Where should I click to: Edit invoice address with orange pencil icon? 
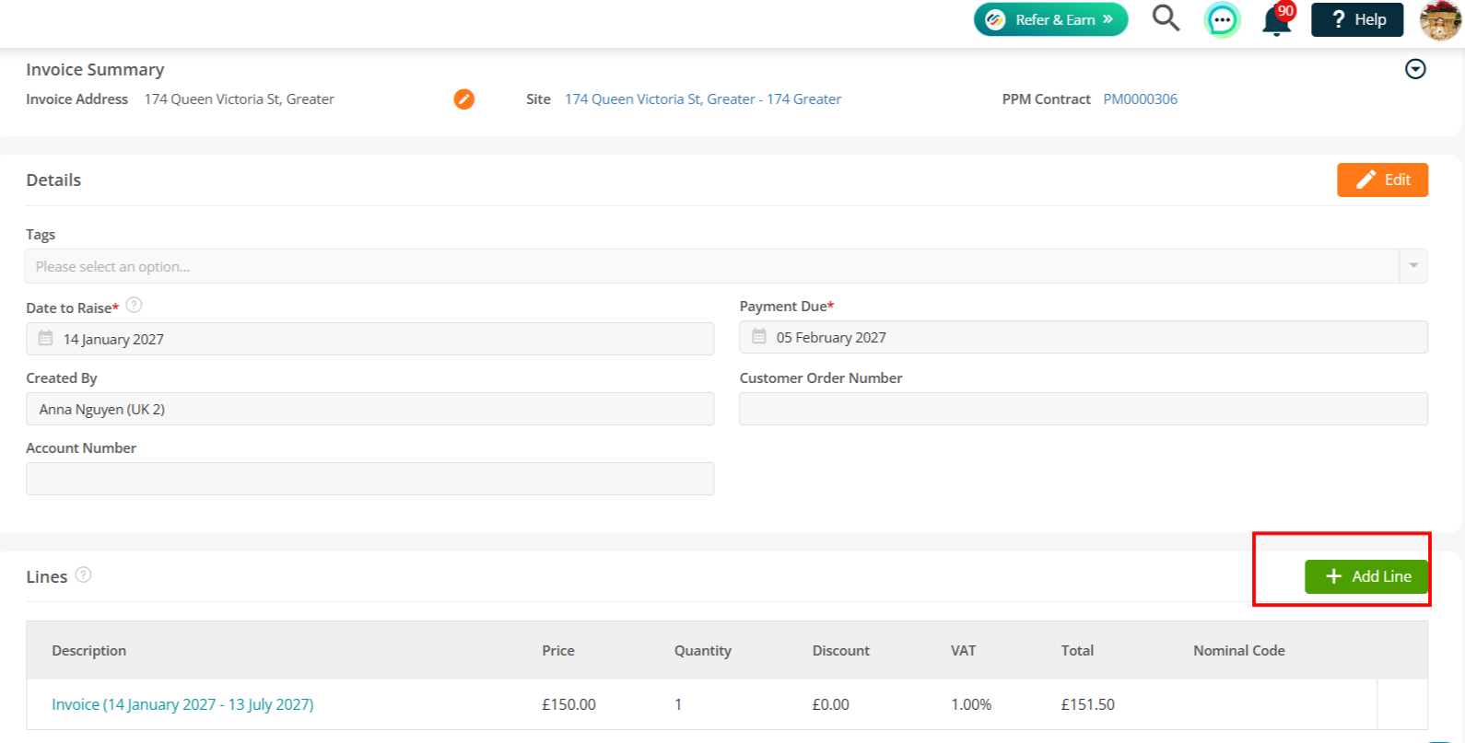[463, 99]
